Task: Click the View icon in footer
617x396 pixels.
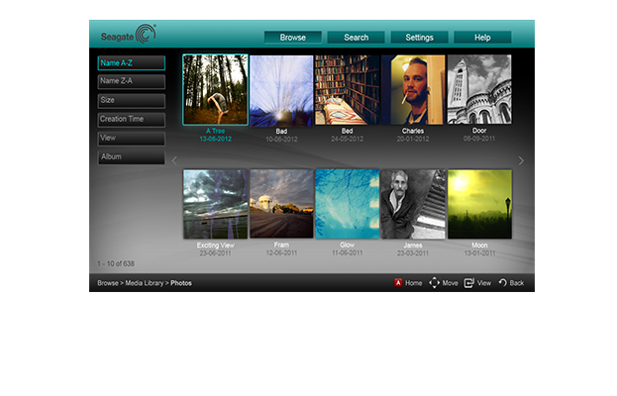Action: [468, 283]
